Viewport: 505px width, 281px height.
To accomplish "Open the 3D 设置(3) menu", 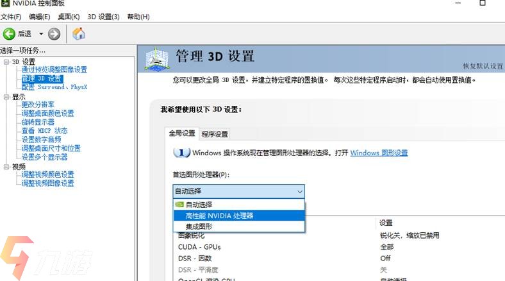I will pos(103,17).
